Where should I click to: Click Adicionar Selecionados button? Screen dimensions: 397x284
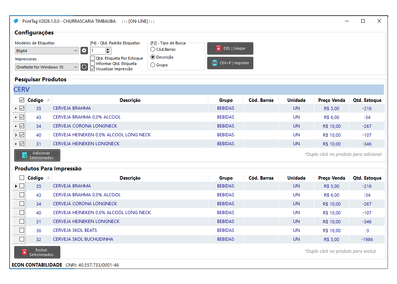37,155
